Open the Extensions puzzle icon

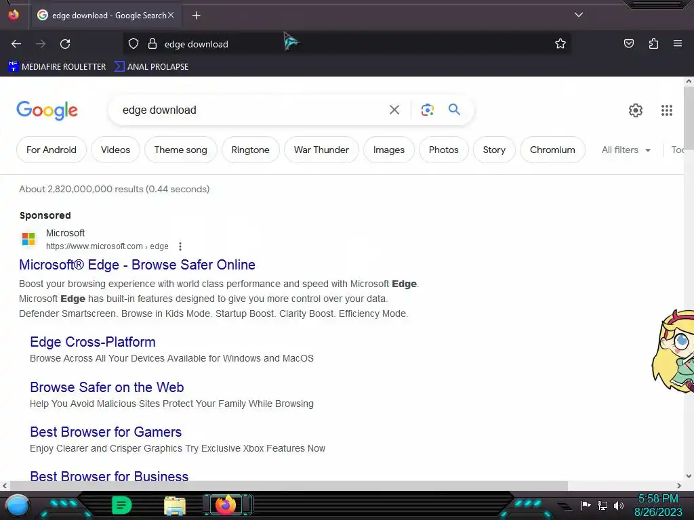tap(653, 44)
